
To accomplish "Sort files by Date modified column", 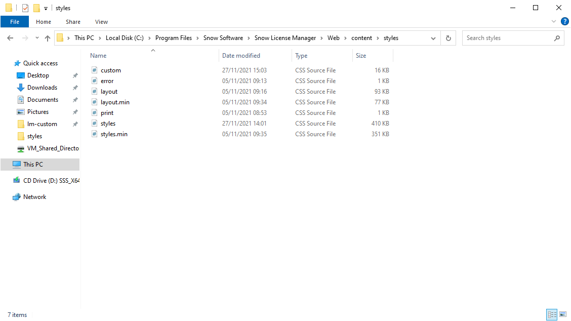I will tap(241, 56).
